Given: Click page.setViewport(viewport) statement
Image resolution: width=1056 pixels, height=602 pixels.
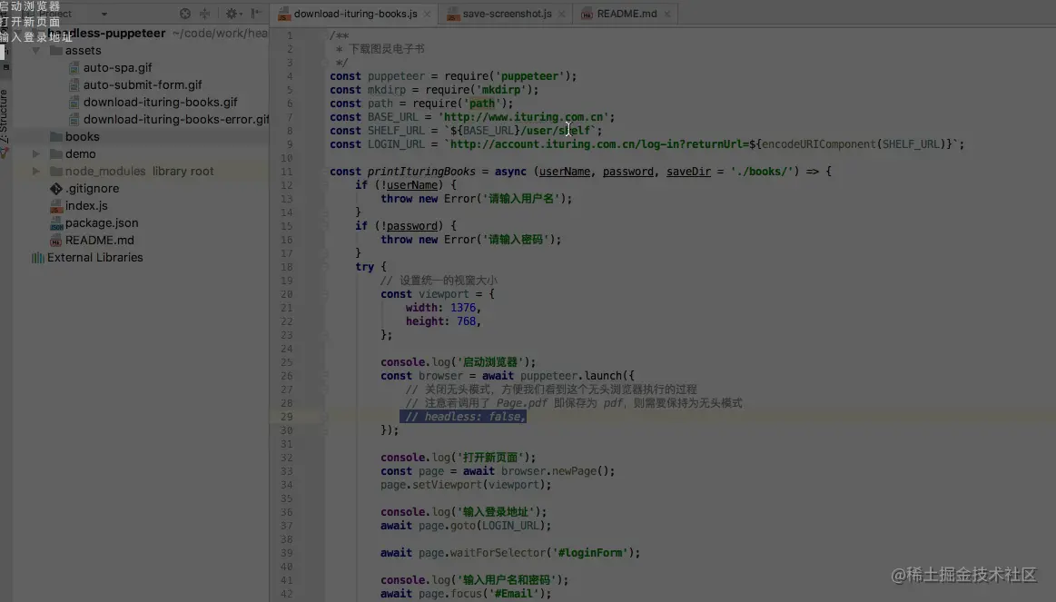Looking at the screenshot, I should click(x=466, y=485).
